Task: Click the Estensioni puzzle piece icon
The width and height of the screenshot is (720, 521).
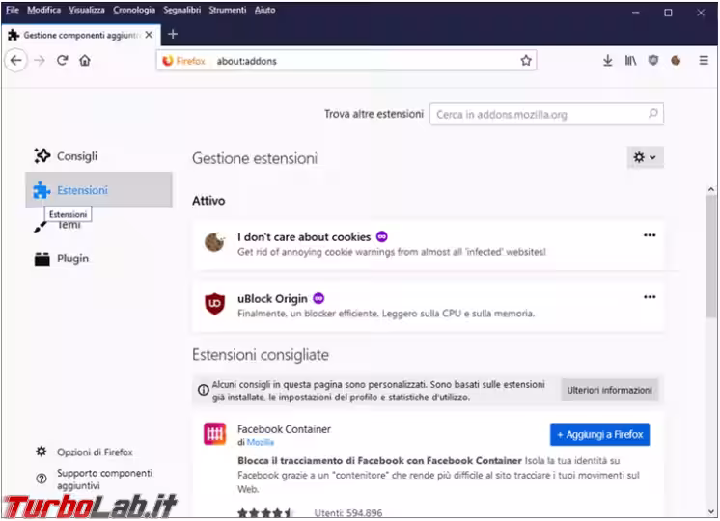Action: pos(42,190)
